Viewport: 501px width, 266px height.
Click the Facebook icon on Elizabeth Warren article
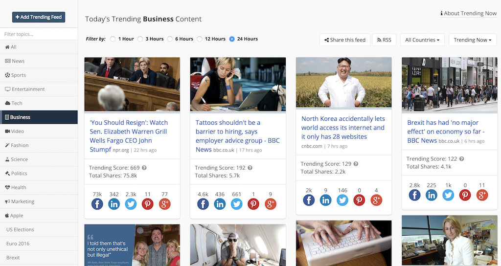[x=97, y=204]
